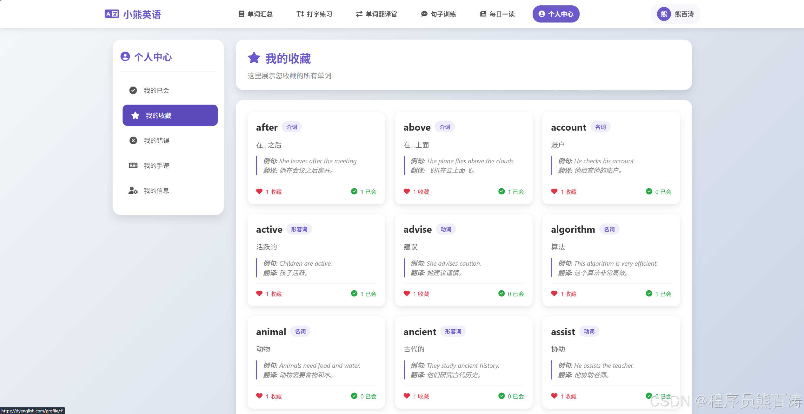Viewport: 804px width, 414px height.
Task: Click the 介词 tag on the after card
Action: [x=292, y=127]
